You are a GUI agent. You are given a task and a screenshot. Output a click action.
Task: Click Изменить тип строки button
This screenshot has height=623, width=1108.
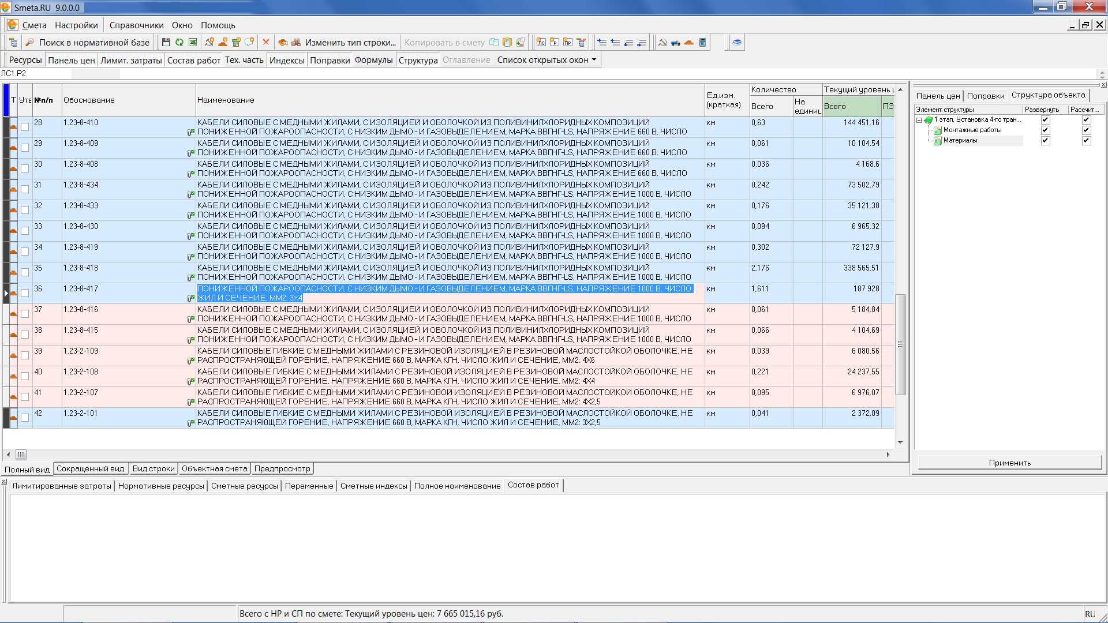[x=350, y=42]
